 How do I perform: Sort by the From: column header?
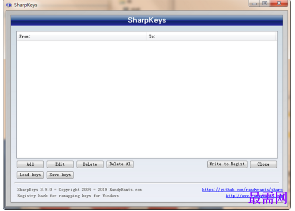pyautogui.click(x=82, y=37)
